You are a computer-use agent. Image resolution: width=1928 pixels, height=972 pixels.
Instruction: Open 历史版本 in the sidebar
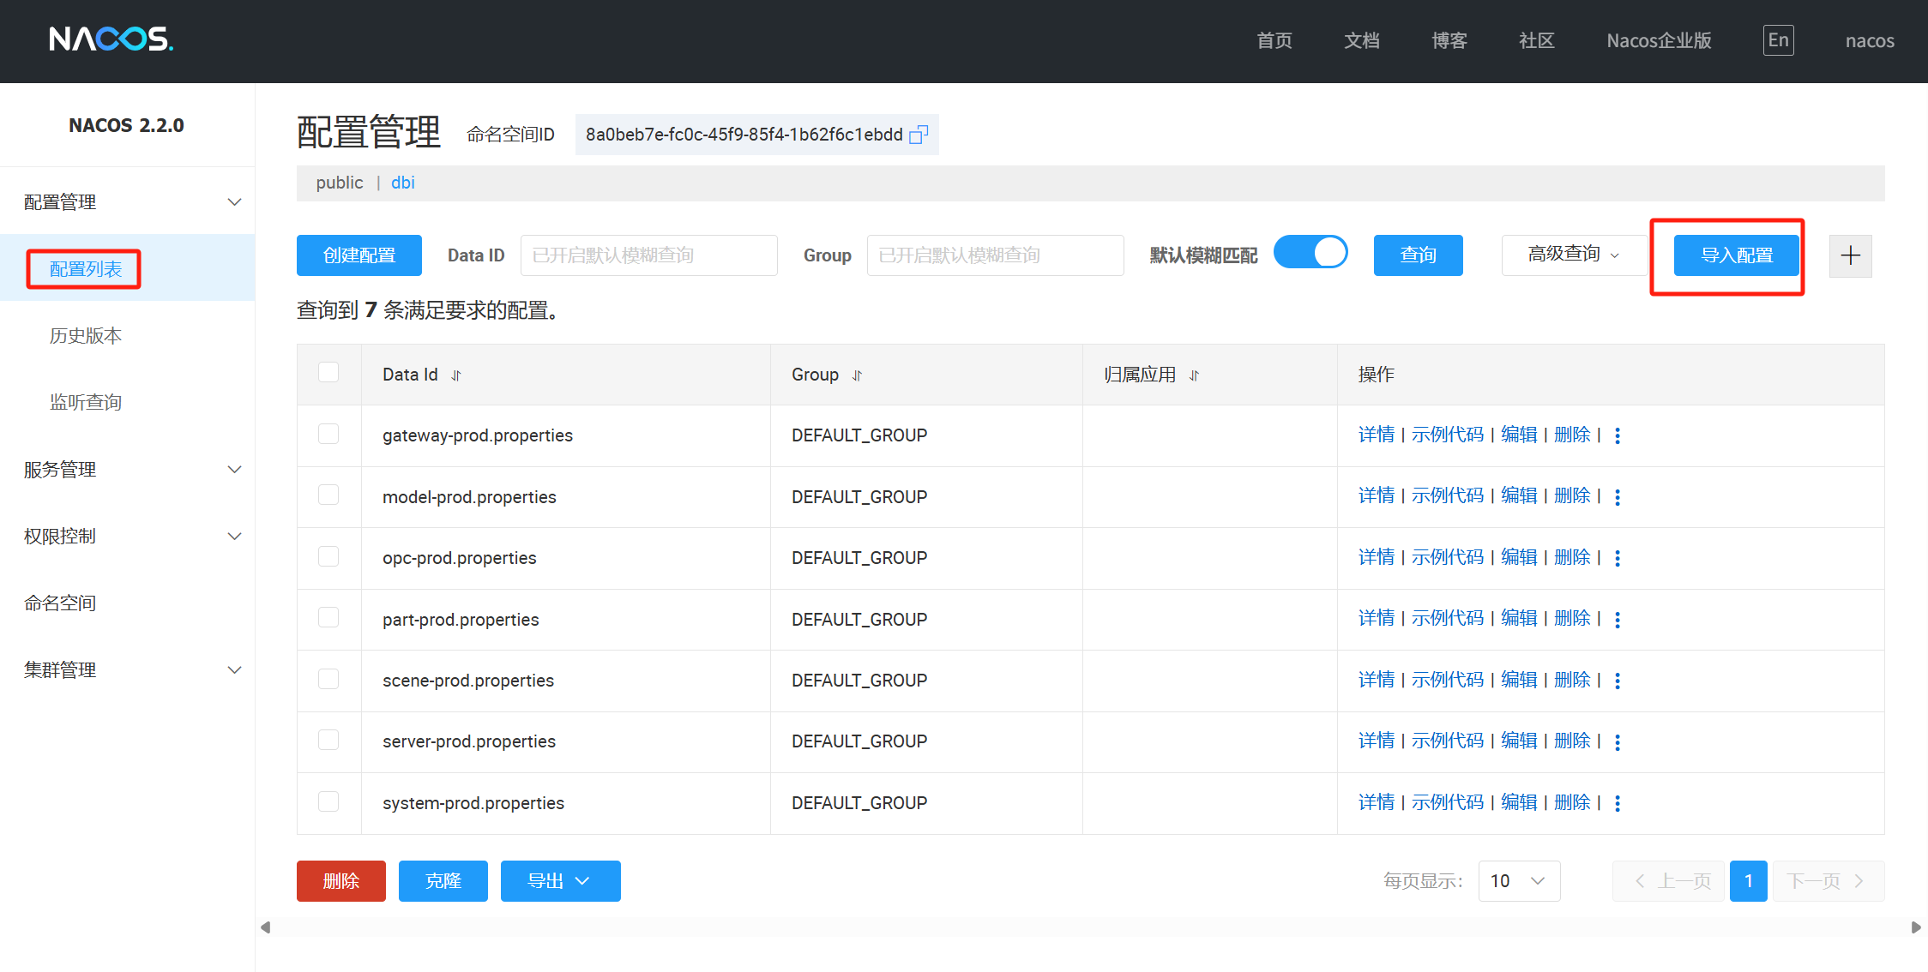click(85, 335)
